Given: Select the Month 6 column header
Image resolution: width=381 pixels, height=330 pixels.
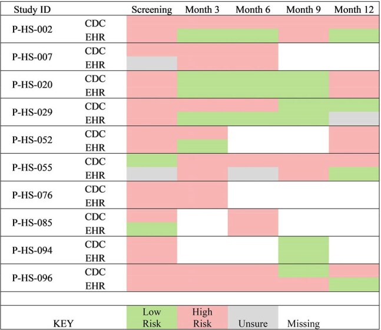Looking at the screenshot, I should [x=253, y=10].
